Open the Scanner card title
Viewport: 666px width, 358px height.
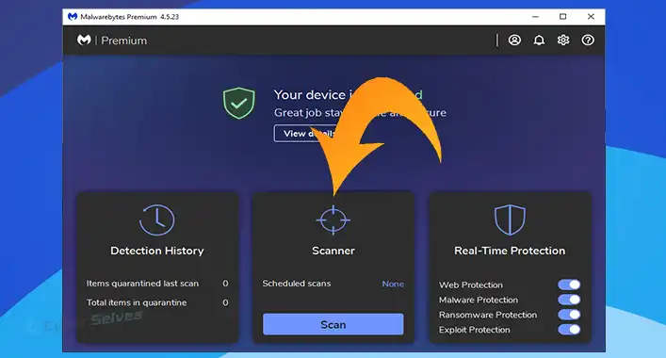[x=333, y=251]
